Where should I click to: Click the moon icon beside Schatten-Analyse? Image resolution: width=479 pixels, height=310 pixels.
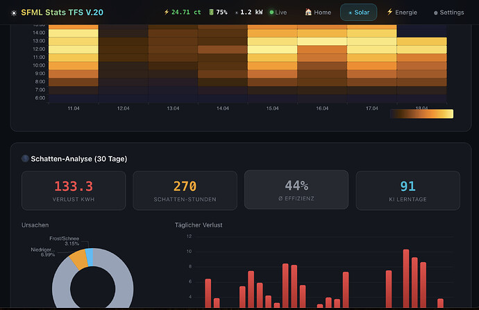point(25,158)
